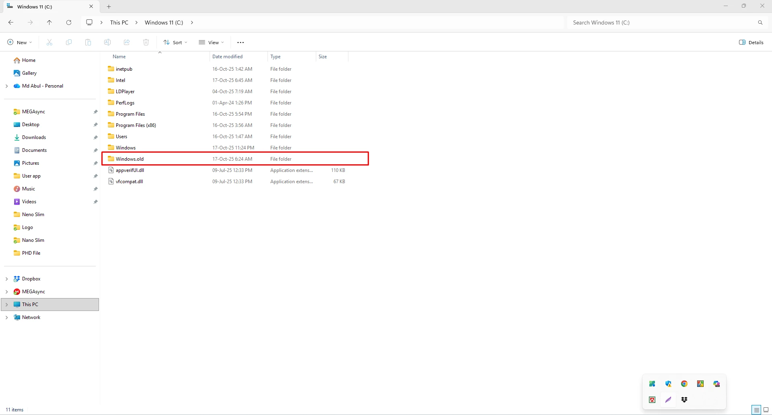Open the New item button
This screenshot has width=772, height=415.
pos(19,42)
